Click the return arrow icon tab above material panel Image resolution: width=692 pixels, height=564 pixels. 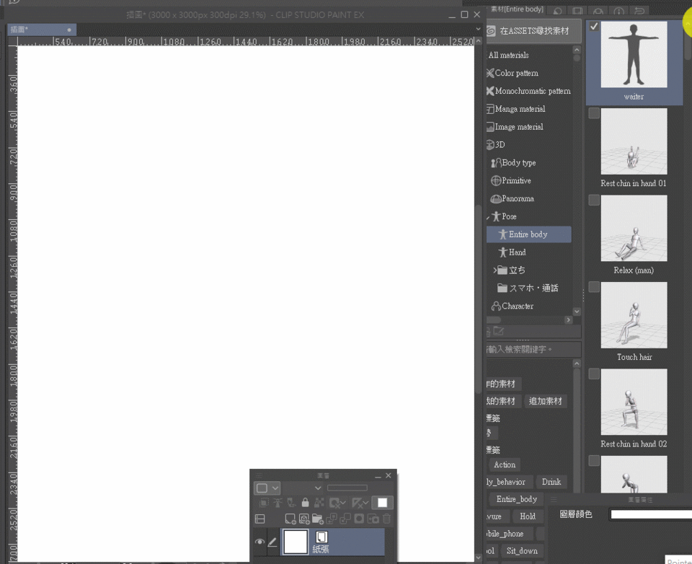coord(639,11)
